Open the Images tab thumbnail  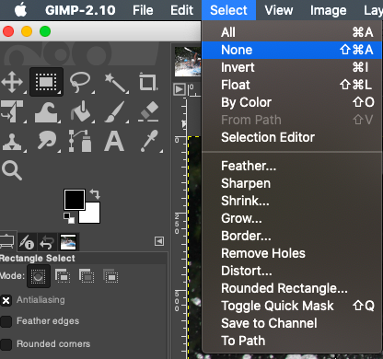click(x=68, y=242)
